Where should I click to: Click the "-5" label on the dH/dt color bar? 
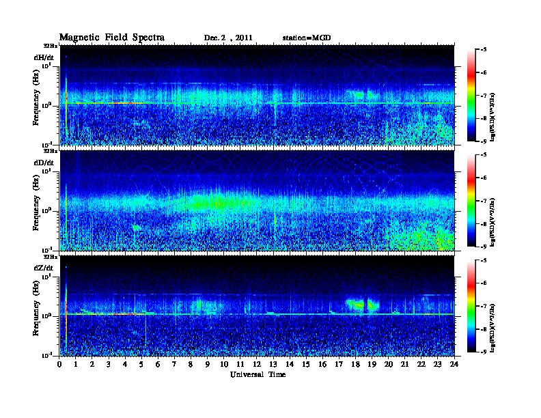pyautogui.click(x=484, y=50)
